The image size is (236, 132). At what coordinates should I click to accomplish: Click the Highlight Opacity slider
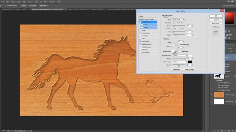179,59
